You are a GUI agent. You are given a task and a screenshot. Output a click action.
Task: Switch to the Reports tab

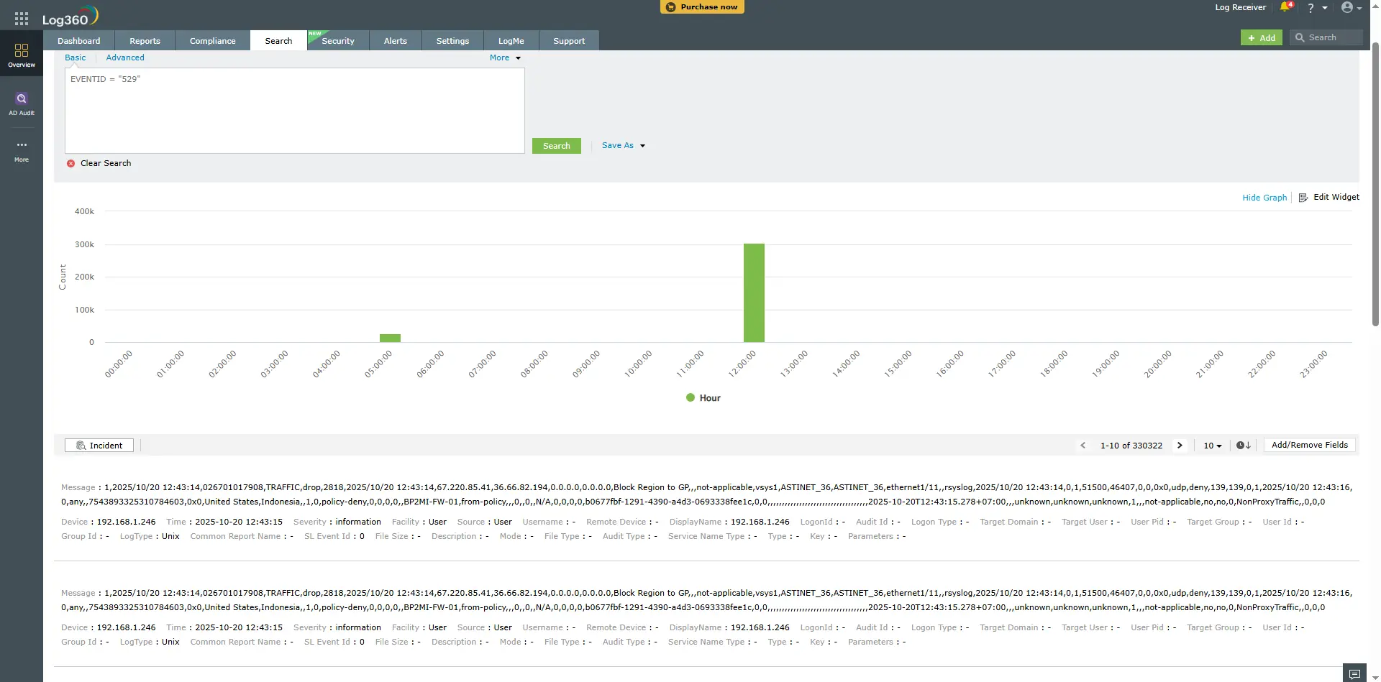145,41
